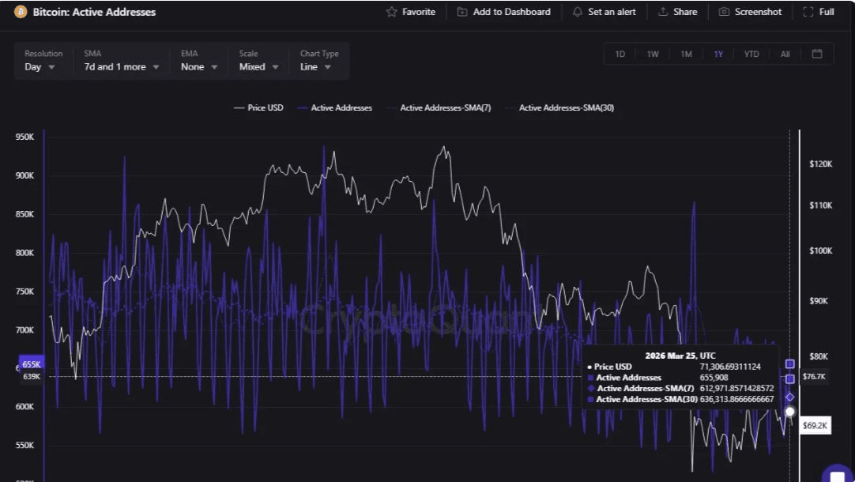Switch to YTD time range

[x=751, y=54]
